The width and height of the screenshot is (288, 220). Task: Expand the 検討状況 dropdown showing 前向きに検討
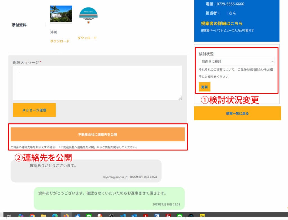coord(236,61)
